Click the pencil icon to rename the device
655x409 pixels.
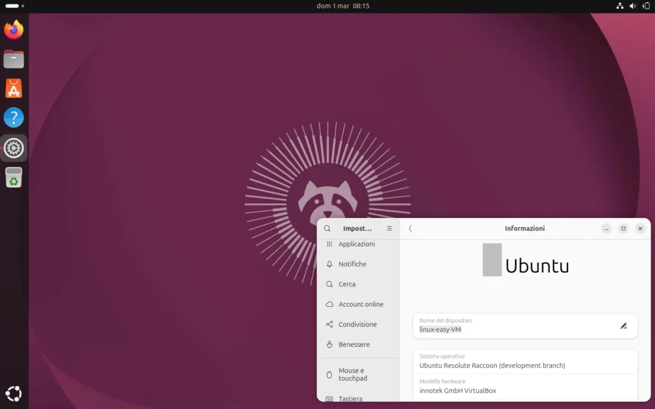624,326
